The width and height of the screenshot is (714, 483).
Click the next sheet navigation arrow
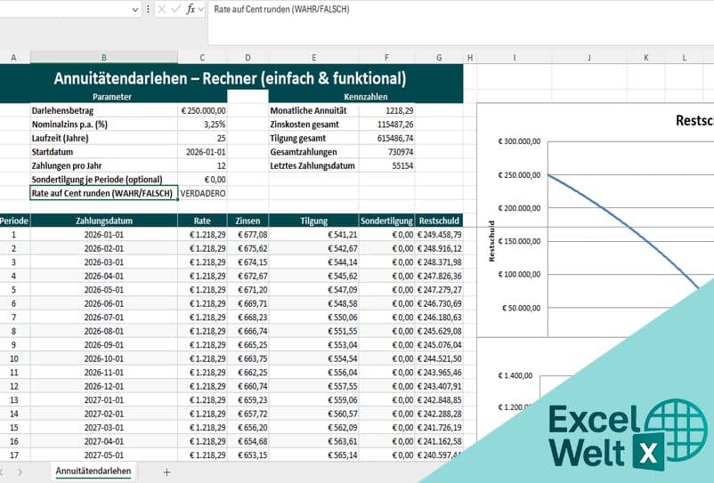pos(20,472)
